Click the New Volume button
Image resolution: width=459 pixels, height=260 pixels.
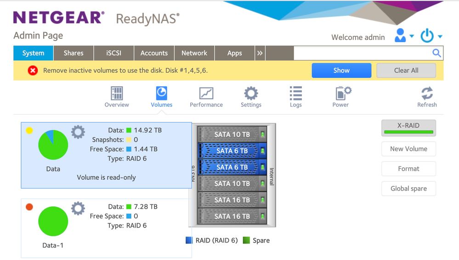pyautogui.click(x=408, y=149)
